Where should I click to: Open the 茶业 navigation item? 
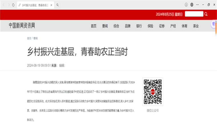click(x=196, y=26)
